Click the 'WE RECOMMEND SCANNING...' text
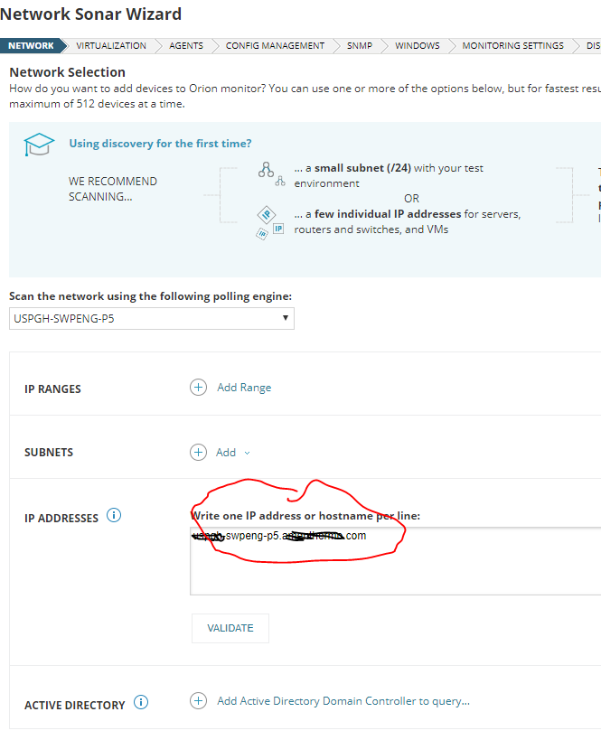Screen dimensions: 601x740 pos(113,189)
